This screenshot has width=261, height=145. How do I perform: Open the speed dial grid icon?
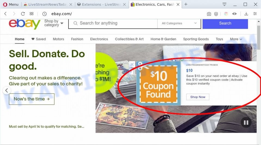[x=32, y=14]
